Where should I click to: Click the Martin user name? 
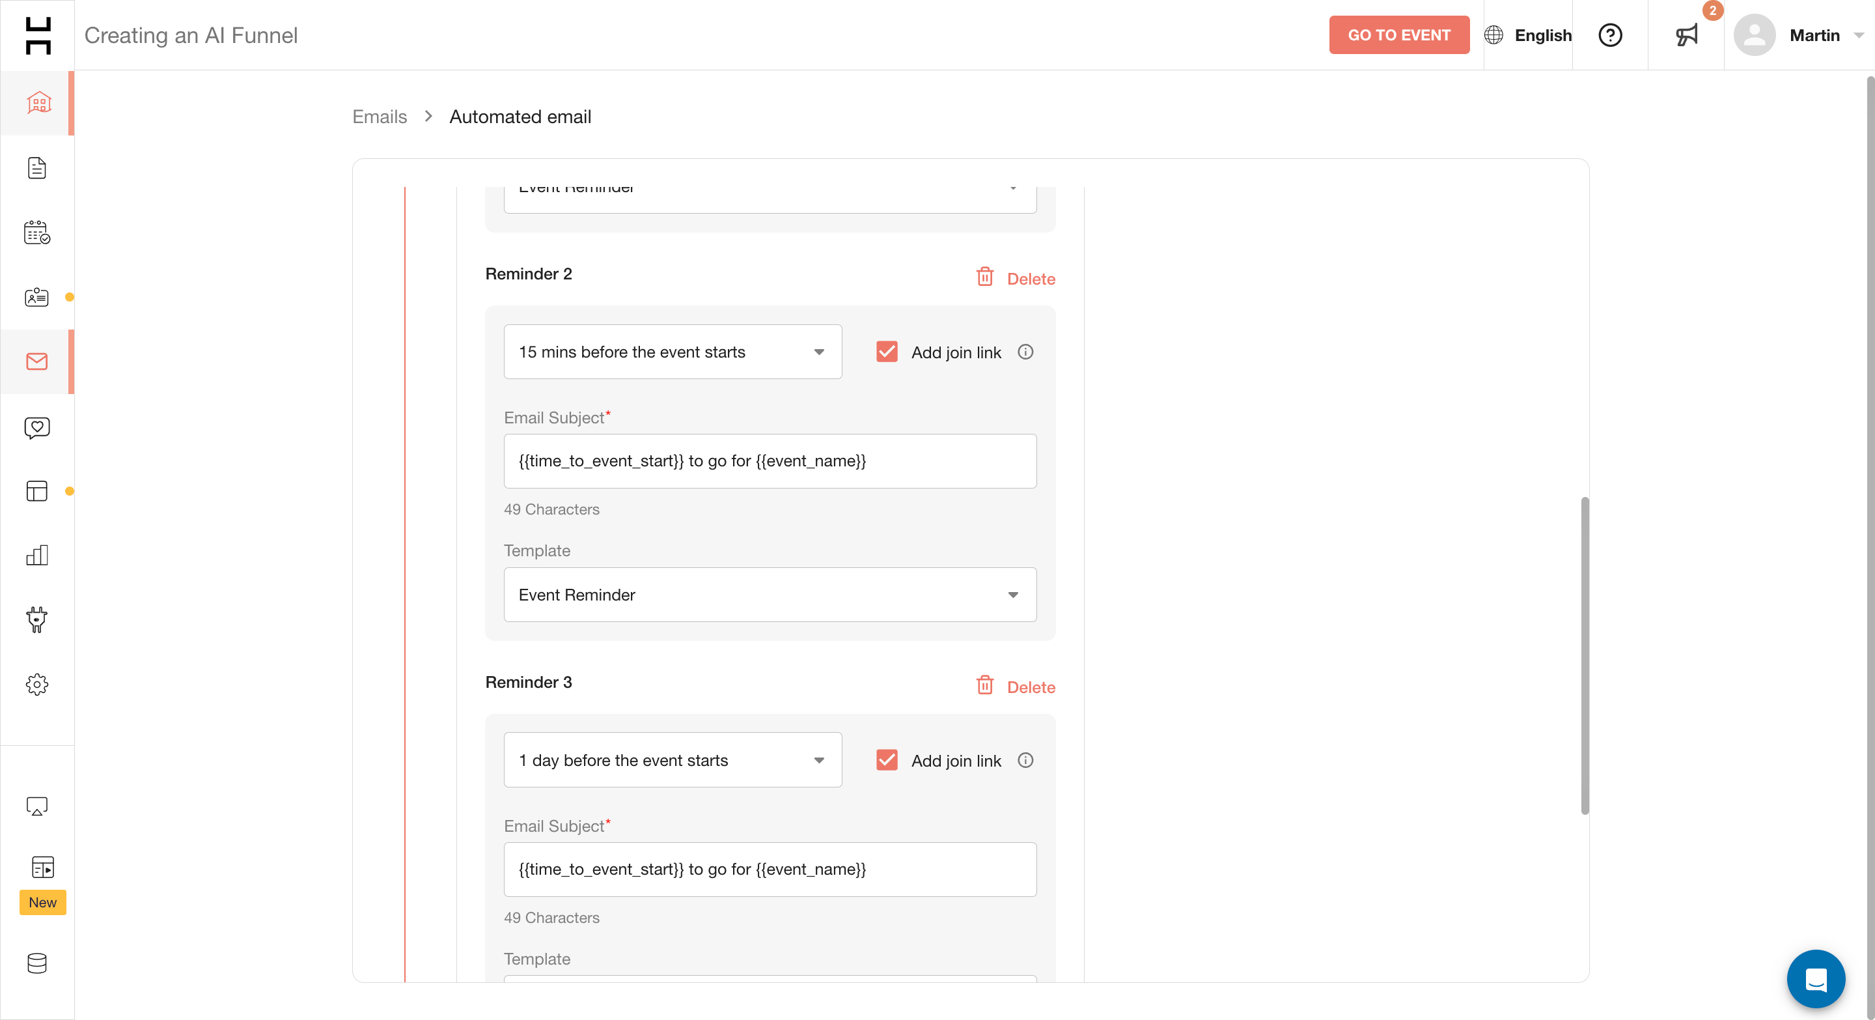tap(1814, 35)
